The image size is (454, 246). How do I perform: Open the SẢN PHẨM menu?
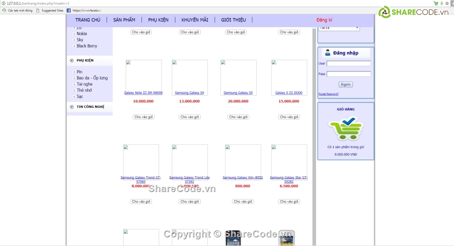pyautogui.click(x=124, y=20)
